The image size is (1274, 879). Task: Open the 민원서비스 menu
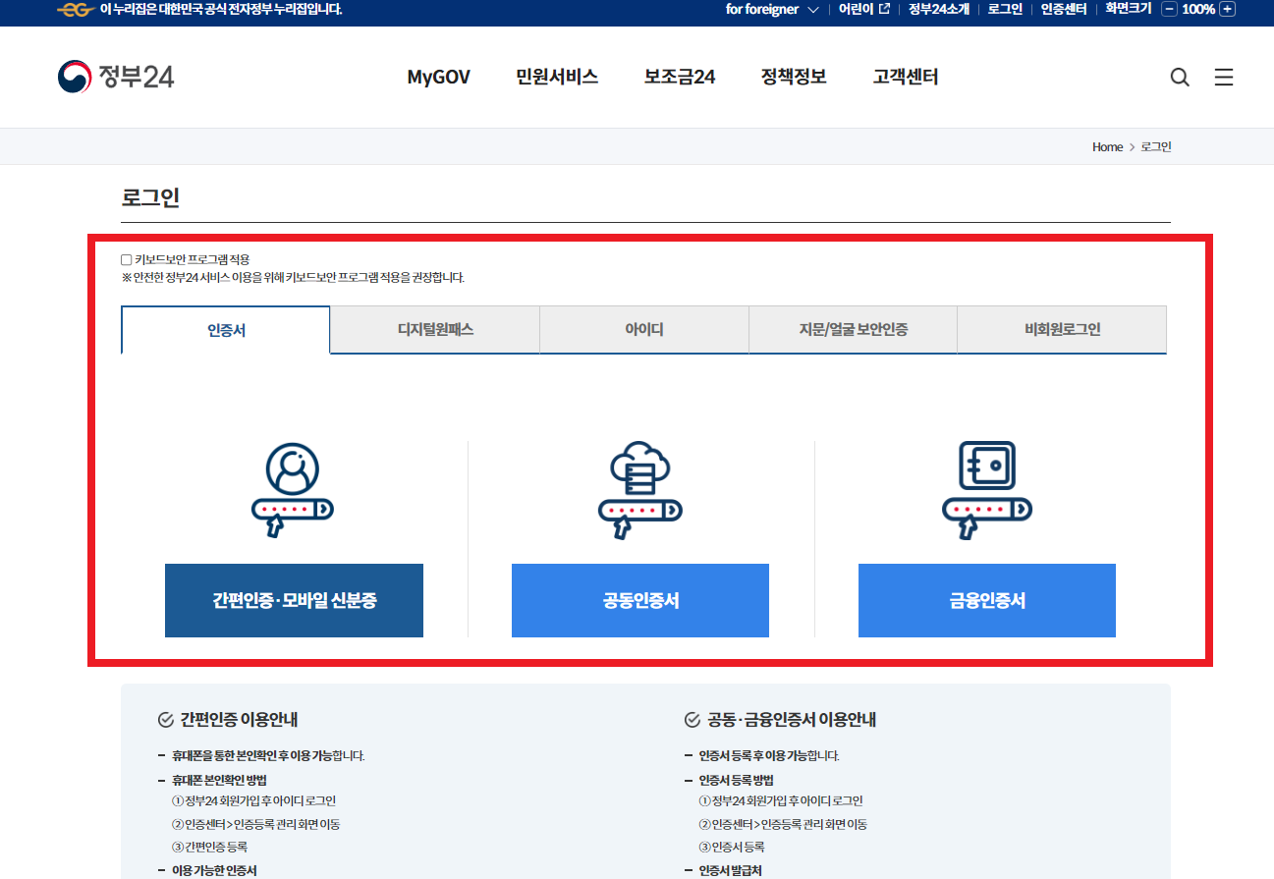pyautogui.click(x=557, y=77)
